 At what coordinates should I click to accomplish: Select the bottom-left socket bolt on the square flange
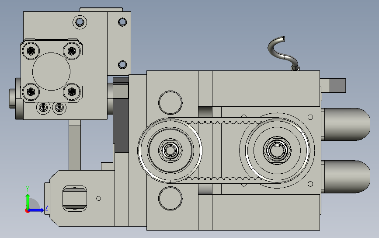(31, 92)
